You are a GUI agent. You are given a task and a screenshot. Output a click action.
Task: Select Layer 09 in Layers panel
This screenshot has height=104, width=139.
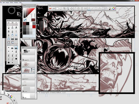[x=28, y=83]
